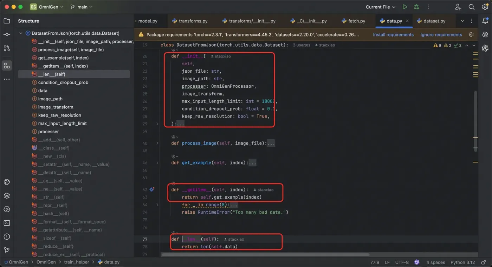
Task: Open the third tool icon on the right sidebar
Action: coord(485,48)
